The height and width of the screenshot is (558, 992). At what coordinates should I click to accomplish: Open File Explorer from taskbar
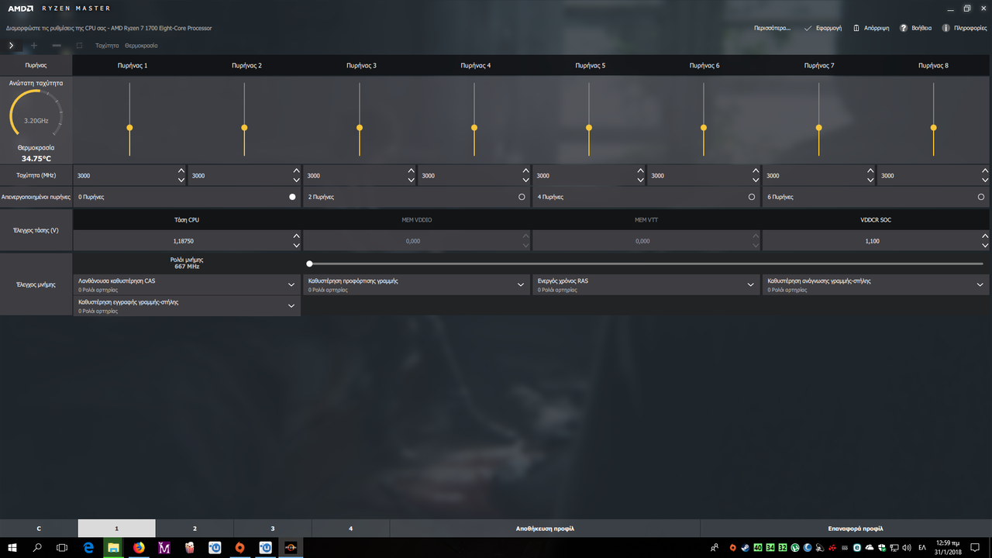click(x=113, y=548)
